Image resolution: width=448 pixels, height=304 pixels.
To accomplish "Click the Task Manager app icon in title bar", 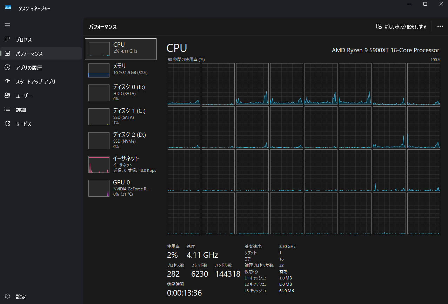I will pos(8,8).
